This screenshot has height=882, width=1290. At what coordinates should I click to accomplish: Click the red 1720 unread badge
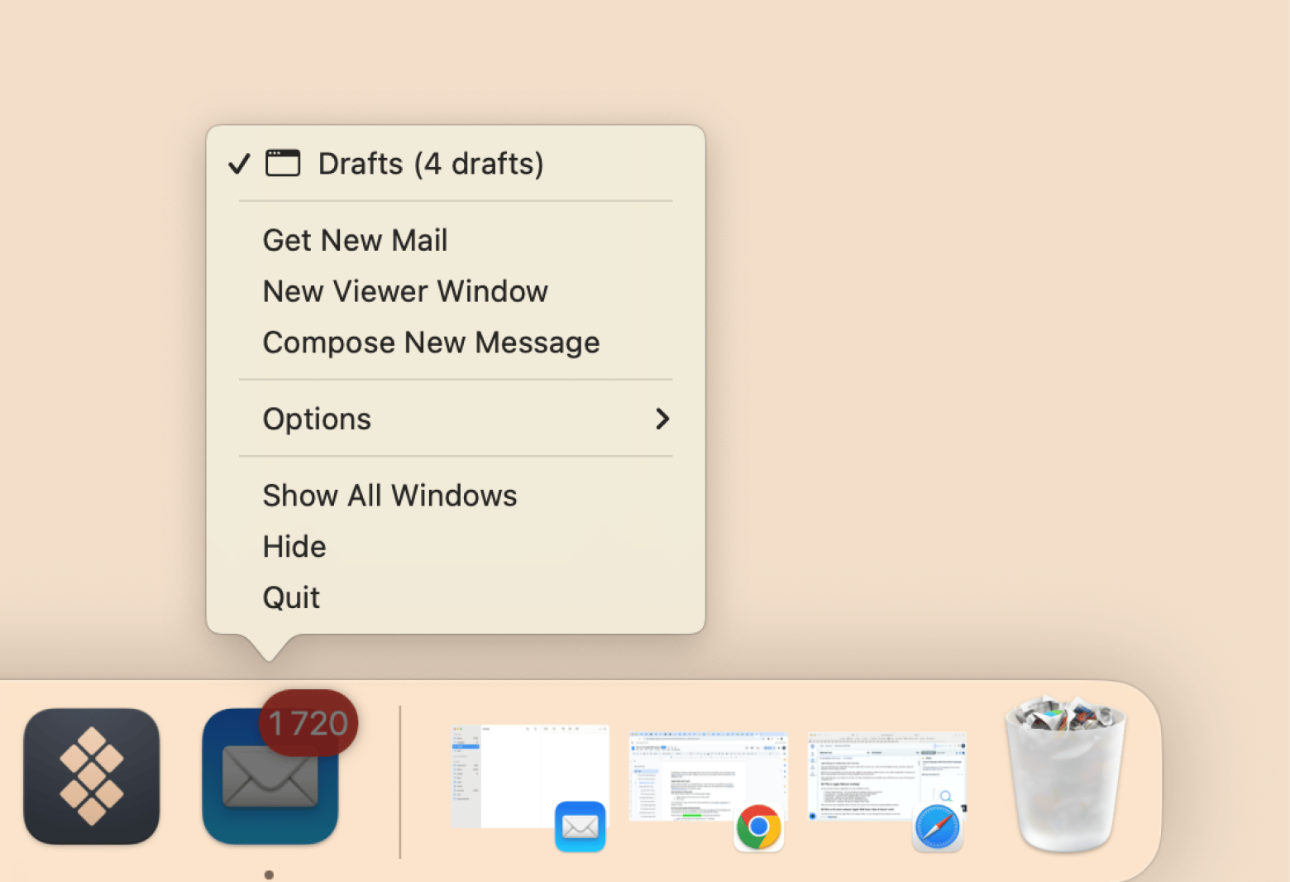coord(308,723)
